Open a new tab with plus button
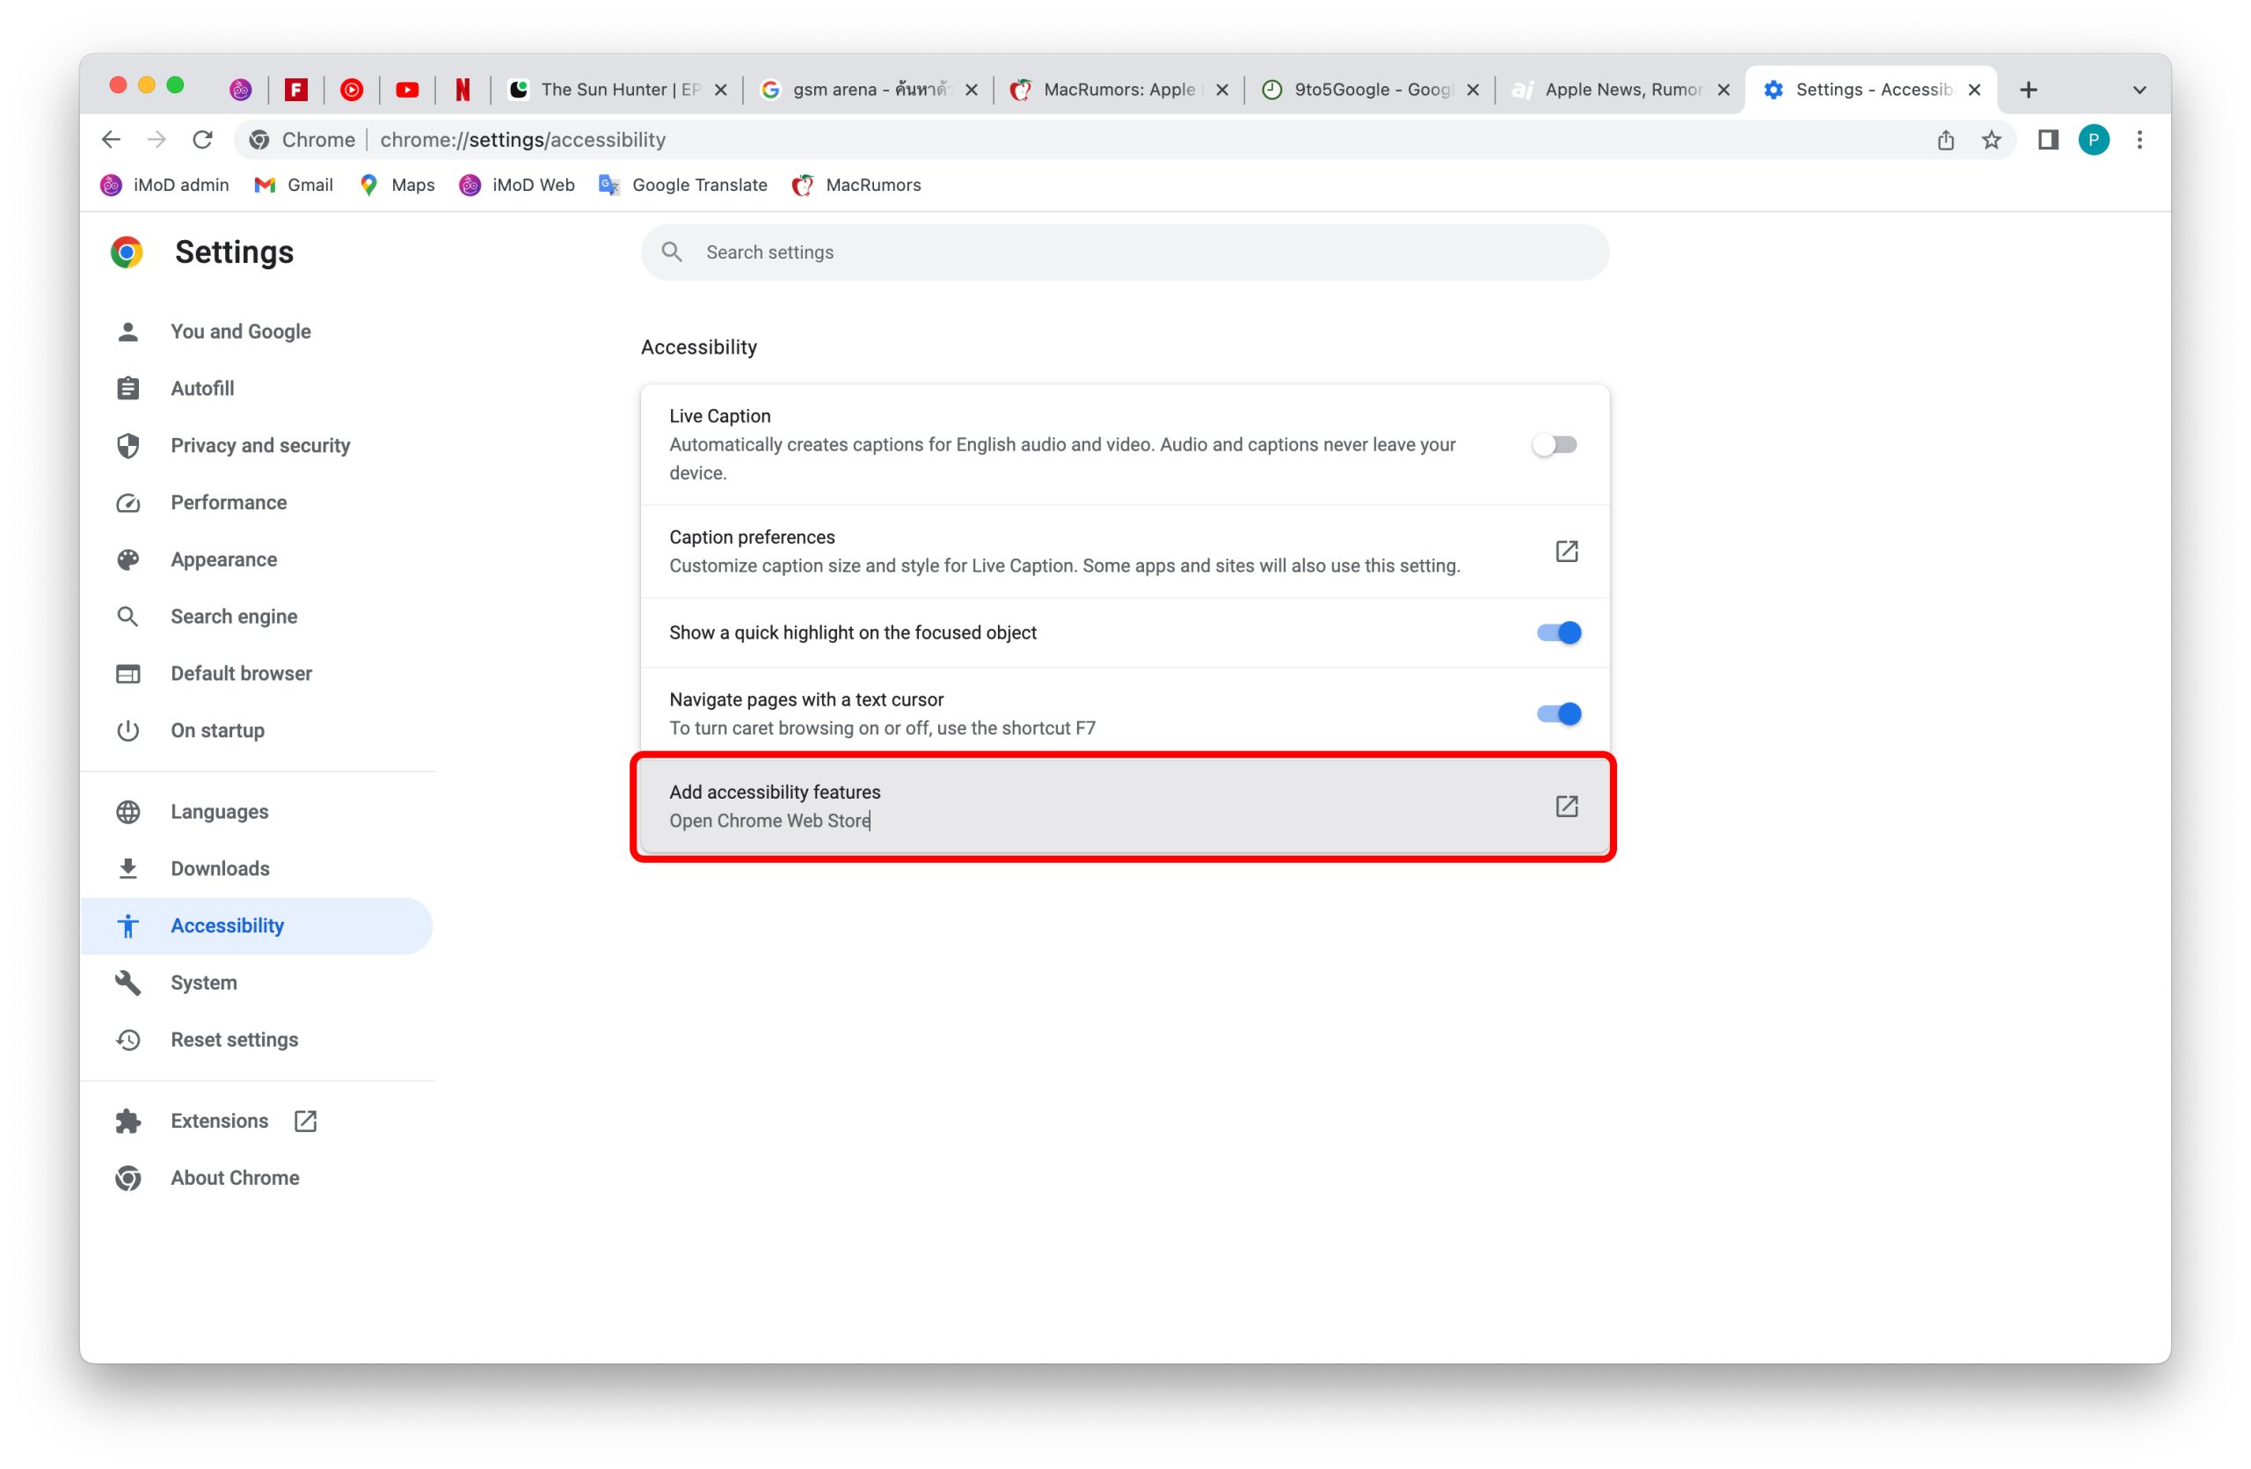This screenshot has height=1469, width=2251. [x=2028, y=90]
